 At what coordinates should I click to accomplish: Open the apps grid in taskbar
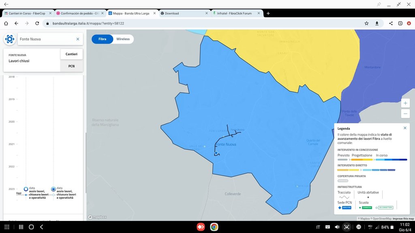pos(7,227)
